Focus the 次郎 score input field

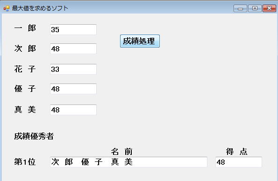coord(73,49)
